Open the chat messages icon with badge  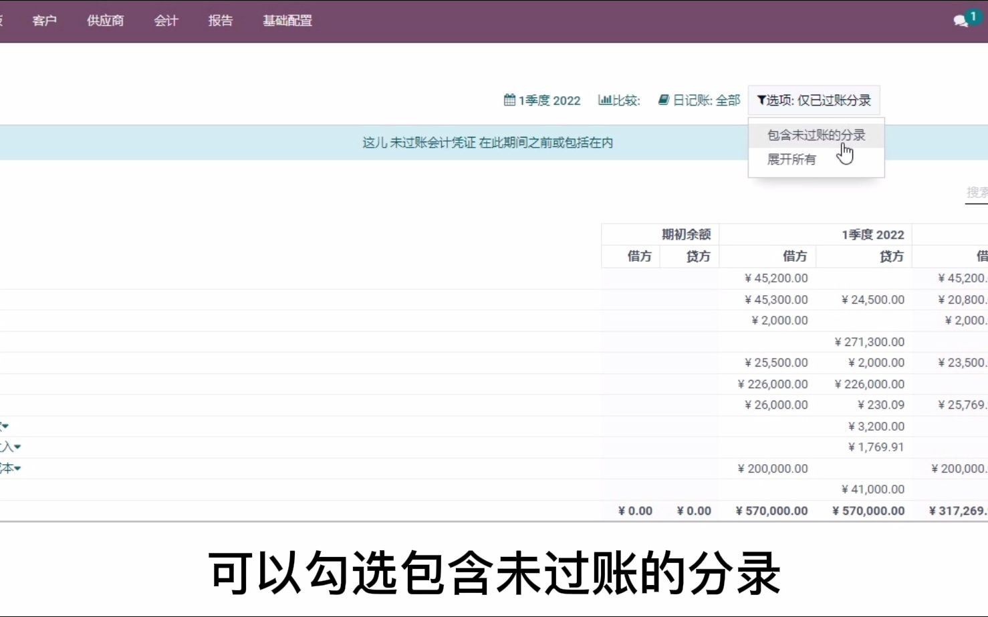pos(966,19)
